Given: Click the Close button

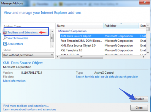Looking at the screenshot, I should pyautogui.click(x=139, y=108).
